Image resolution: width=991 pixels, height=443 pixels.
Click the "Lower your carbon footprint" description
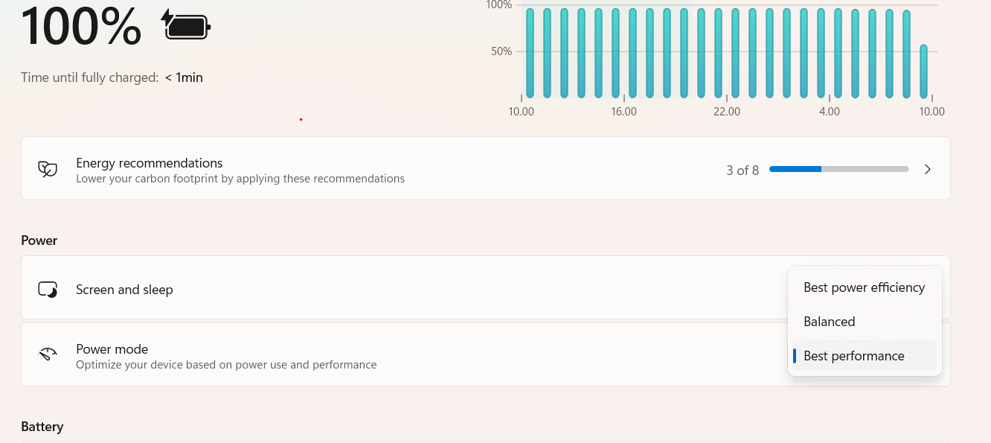coord(240,179)
